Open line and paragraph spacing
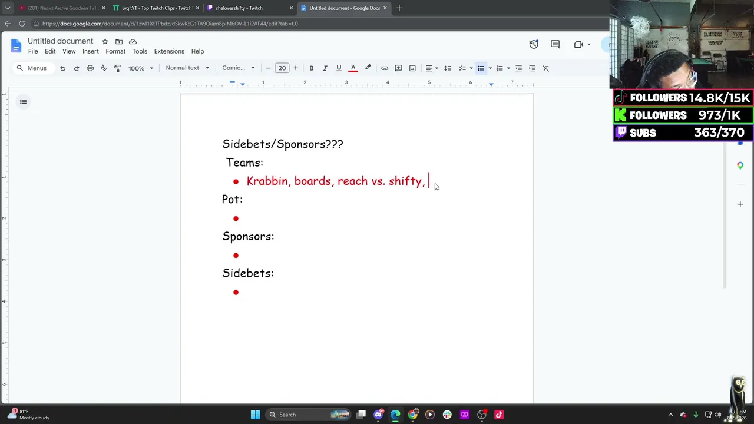 448,68
